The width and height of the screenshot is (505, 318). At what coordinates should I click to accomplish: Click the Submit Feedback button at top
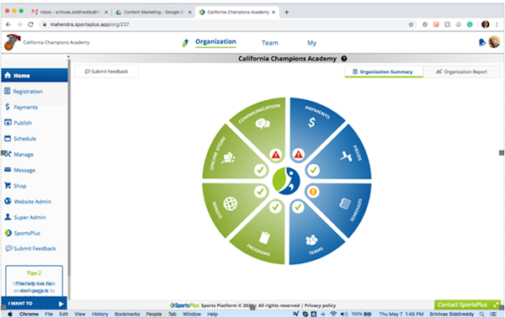106,72
